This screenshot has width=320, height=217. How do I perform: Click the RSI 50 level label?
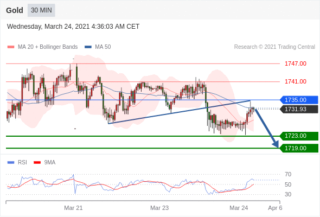click(x=288, y=184)
